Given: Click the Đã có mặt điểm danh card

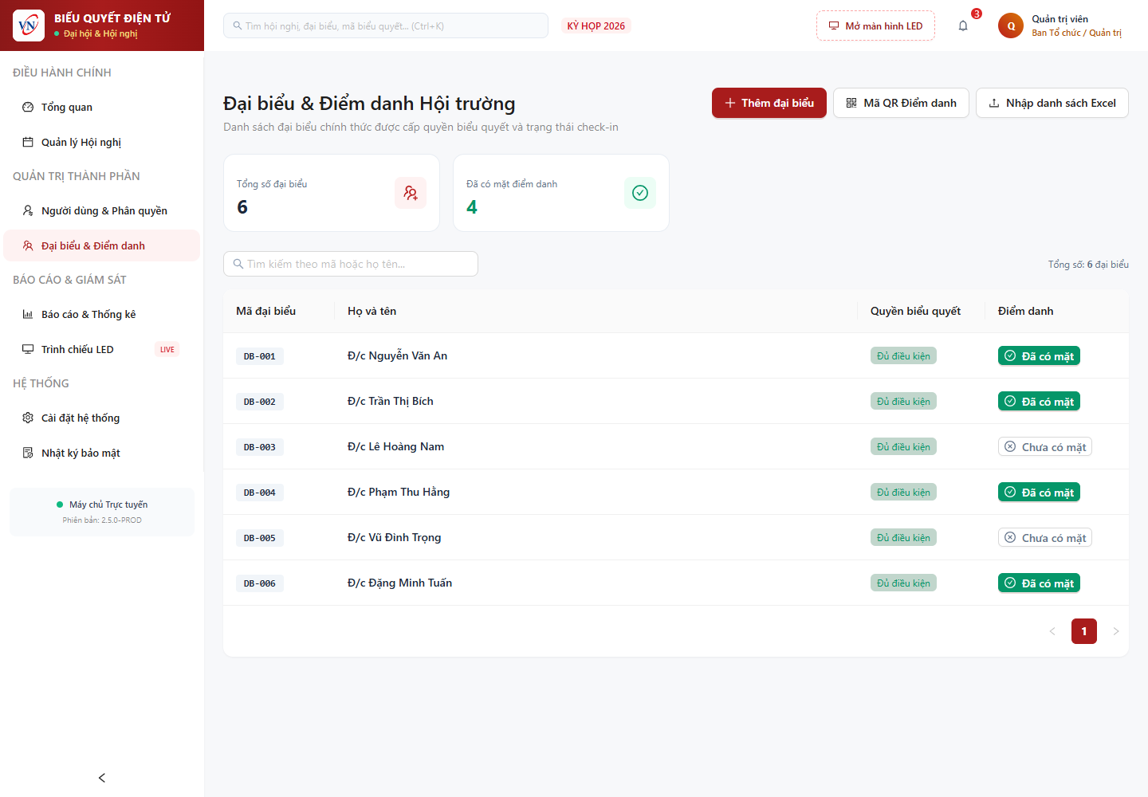Looking at the screenshot, I should tap(561, 193).
